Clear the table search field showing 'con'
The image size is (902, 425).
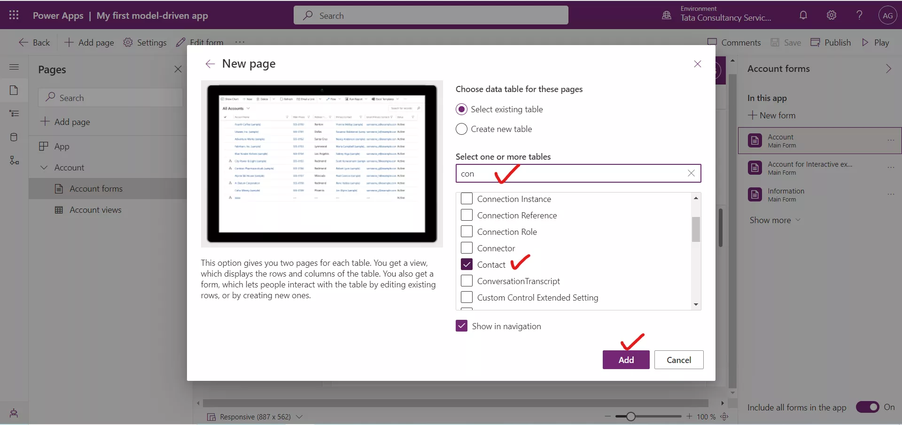pos(691,173)
